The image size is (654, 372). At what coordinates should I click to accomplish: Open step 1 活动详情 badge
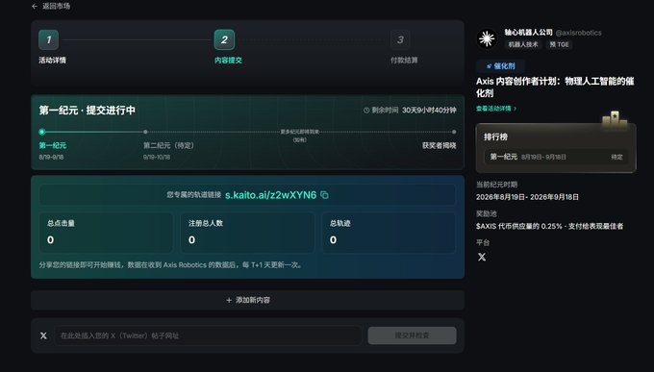point(49,40)
